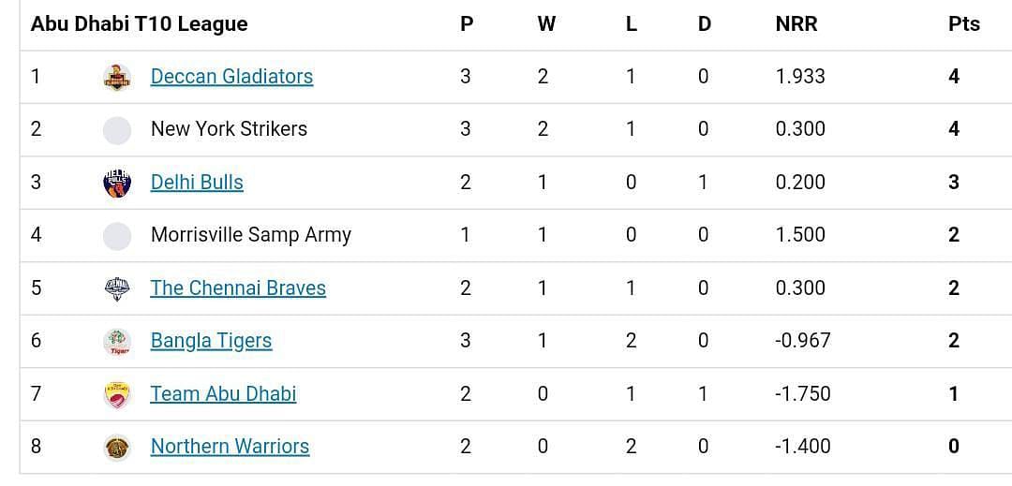Image resolution: width=1012 pixels, height=486 pixels.
Task: Click the Northern Warriors team logo
Action: click(117, 448)
